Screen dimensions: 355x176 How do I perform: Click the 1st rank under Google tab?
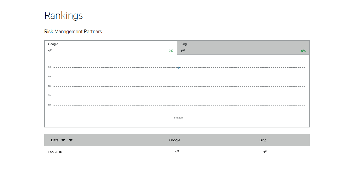50,51
